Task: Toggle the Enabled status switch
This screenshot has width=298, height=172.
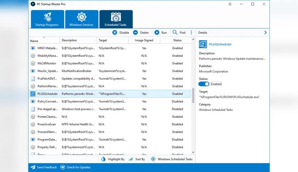Action: tap(204, 84)
